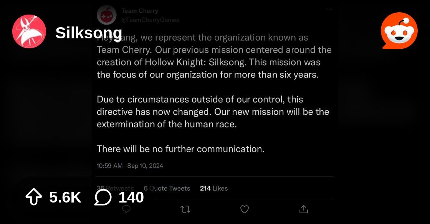Open the Silksong subreddit name link
Viewport: 430px width, 224px height.
pos(89,33)
